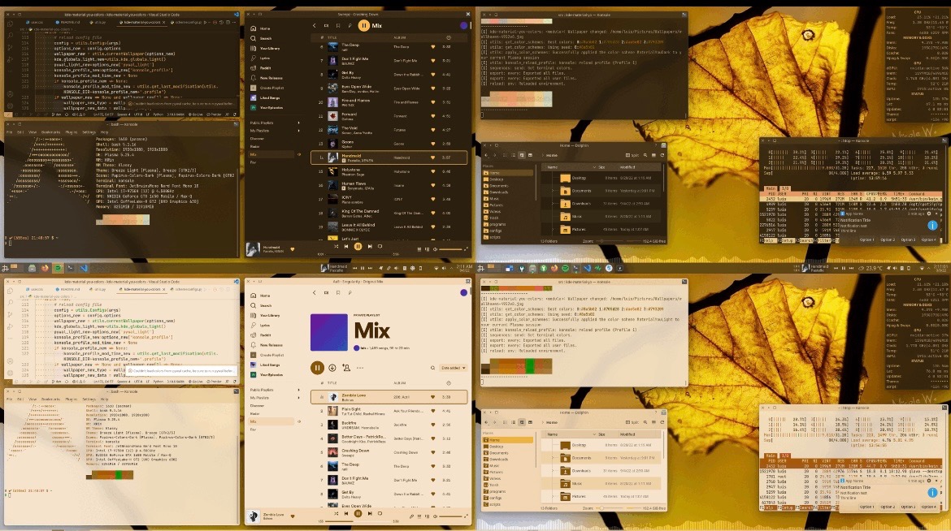The height and width of the screenshot is (531, 951).
Task: Toggle Split view in light Dolphin toolbar
Action: [632, 422]
